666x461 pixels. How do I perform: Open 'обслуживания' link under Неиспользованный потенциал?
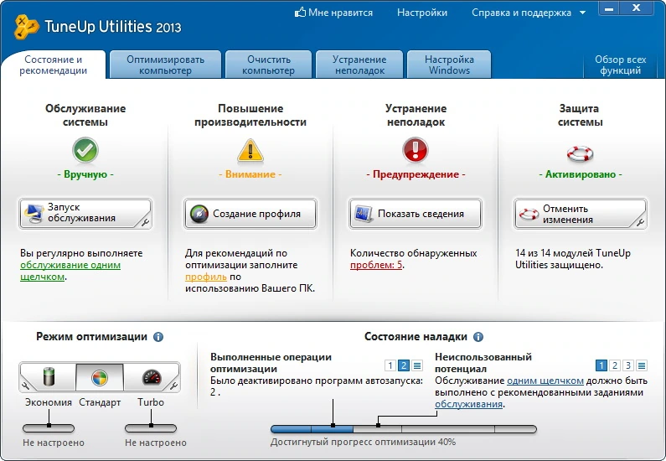click(x=468, y=404)
